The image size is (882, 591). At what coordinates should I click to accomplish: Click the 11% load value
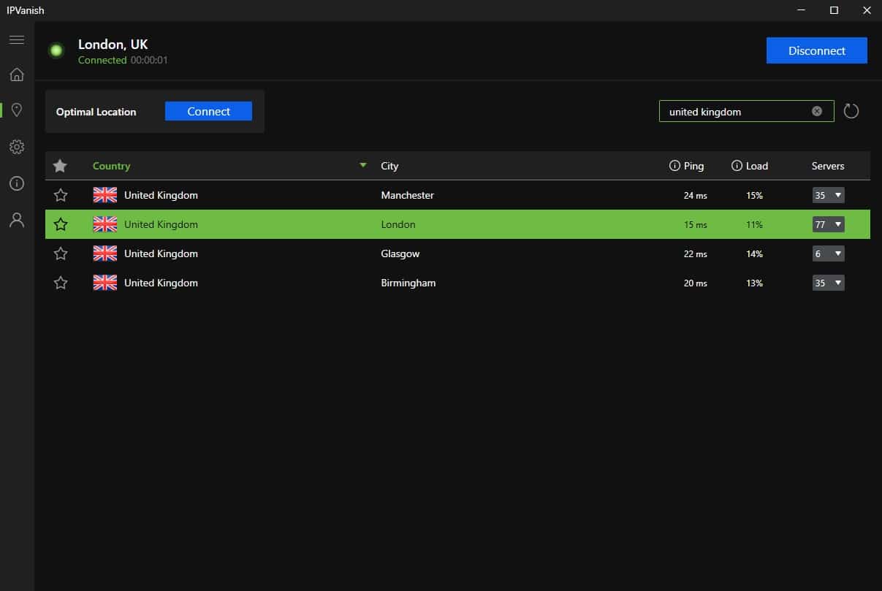coord(754,225)
